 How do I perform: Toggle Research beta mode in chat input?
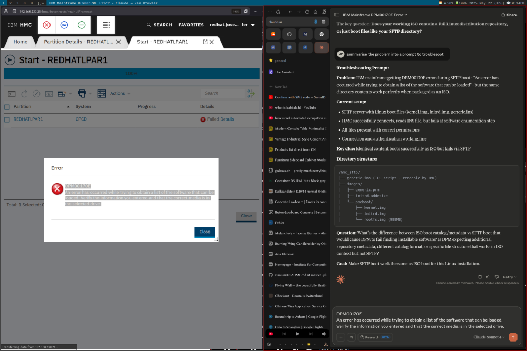coord(376,337)
